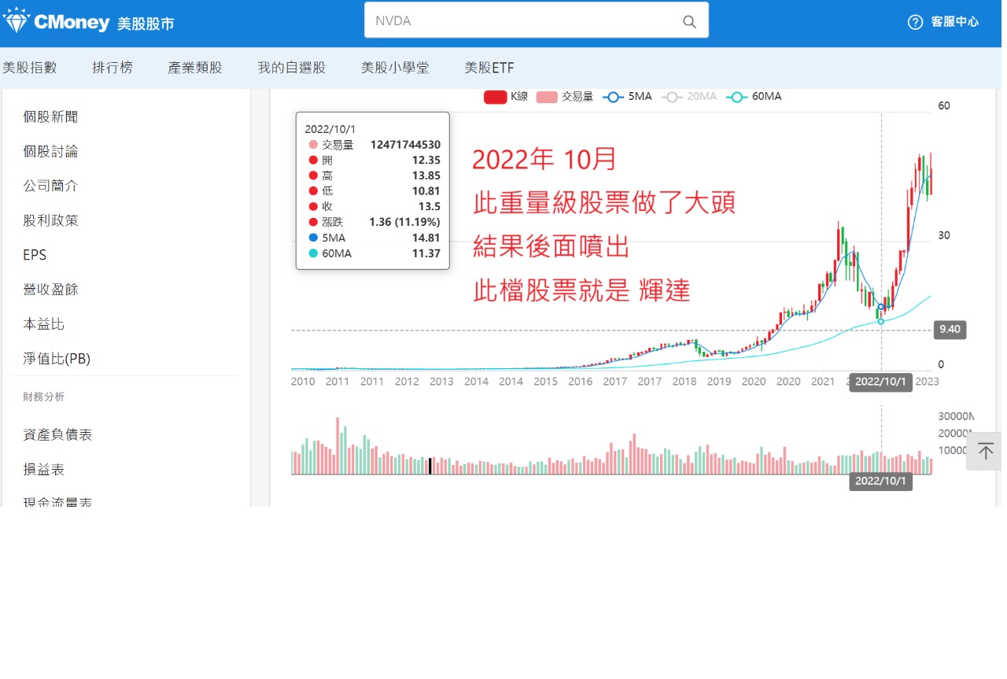Click the 9.40 price axis label
This screenshot has height=679, width=1007.
(950, 330)
